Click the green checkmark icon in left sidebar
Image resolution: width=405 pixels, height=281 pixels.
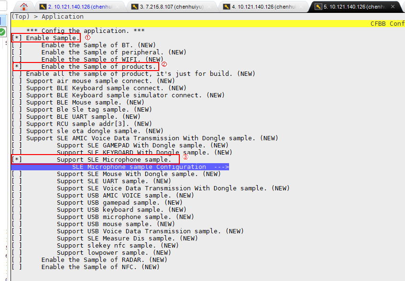[x=3, y=32]
